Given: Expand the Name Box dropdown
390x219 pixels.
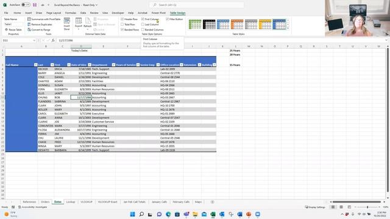Looking at the screenshot, I should tap(34, 40).
